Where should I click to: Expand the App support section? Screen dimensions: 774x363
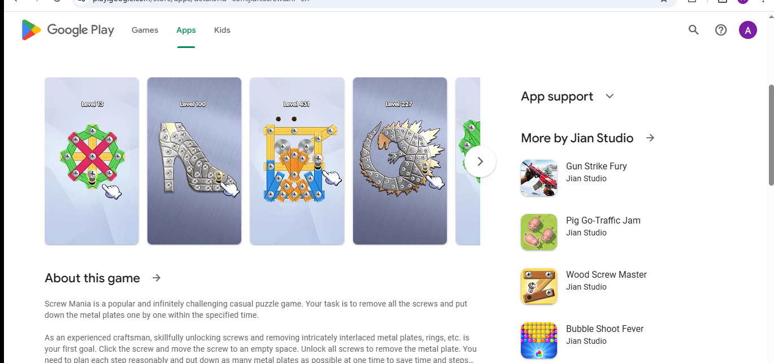click(610, 96)
